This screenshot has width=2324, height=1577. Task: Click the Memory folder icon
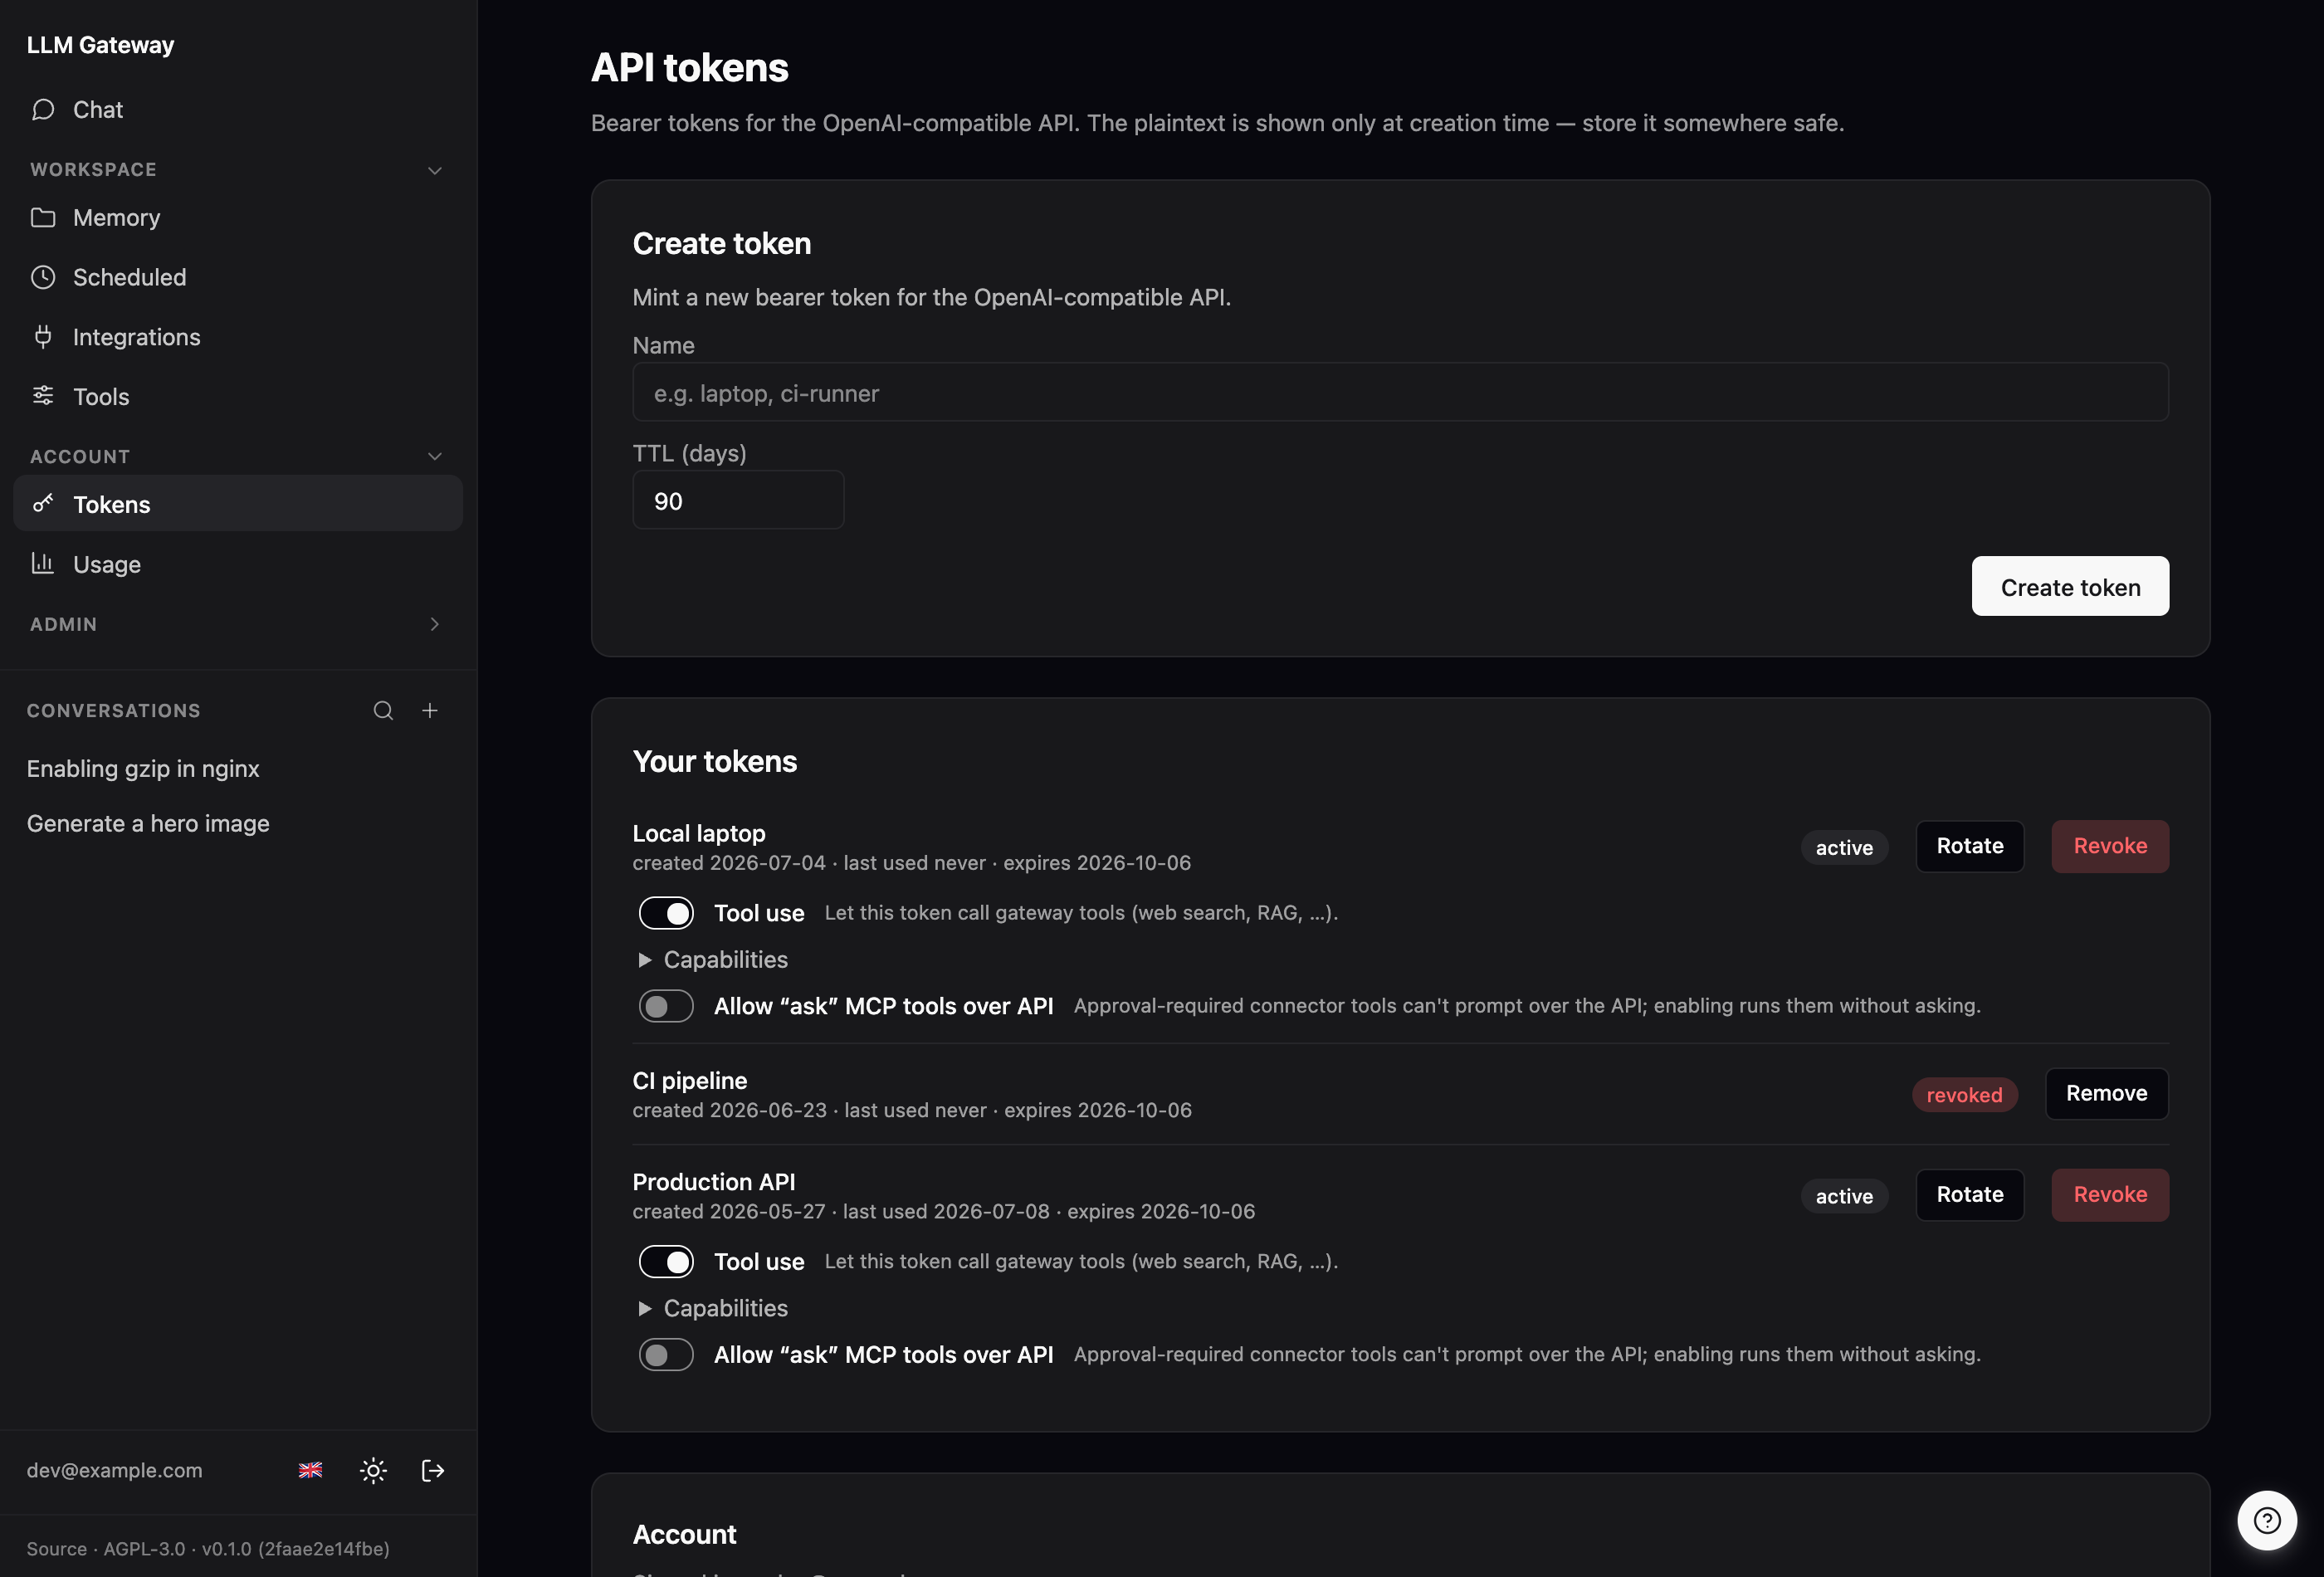coord(43,217)
